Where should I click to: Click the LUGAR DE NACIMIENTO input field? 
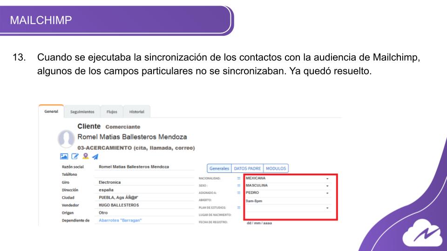pyautogui.click(x=288, y=215)
